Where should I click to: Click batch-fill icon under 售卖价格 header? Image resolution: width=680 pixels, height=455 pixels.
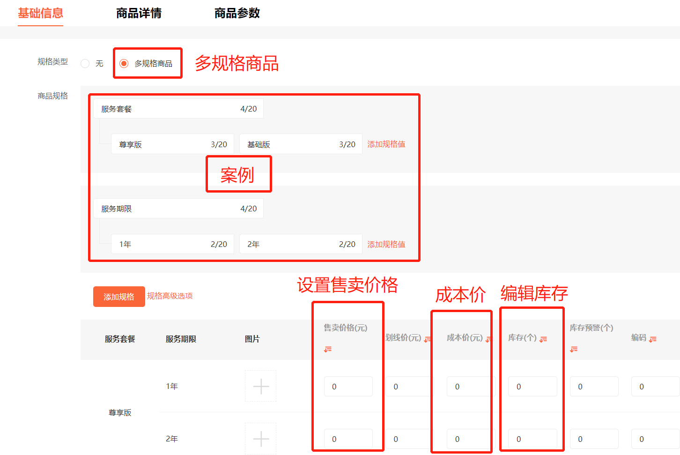(x=328, y=349)
